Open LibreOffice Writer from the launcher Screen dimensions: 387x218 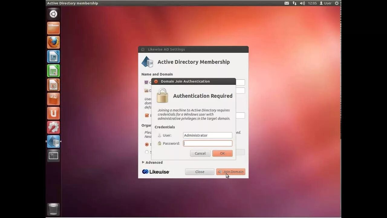[x=54, y=57]
